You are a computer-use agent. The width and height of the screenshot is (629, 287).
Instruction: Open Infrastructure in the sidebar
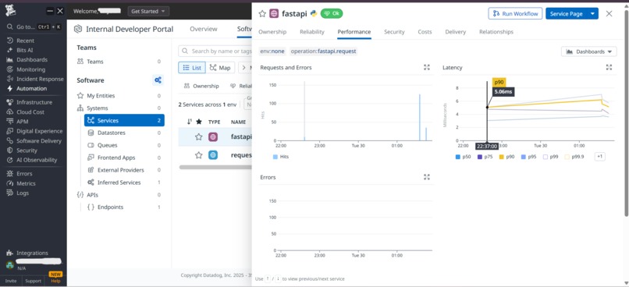34,102
